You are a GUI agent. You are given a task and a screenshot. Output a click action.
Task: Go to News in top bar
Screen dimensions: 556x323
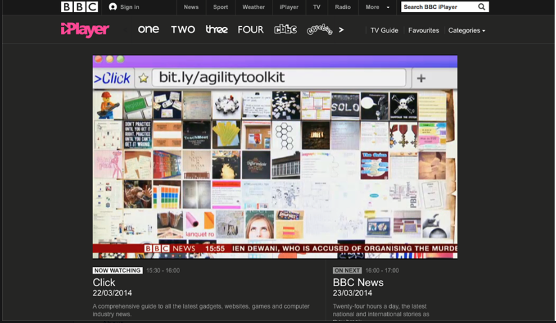[x=191, y=7]
